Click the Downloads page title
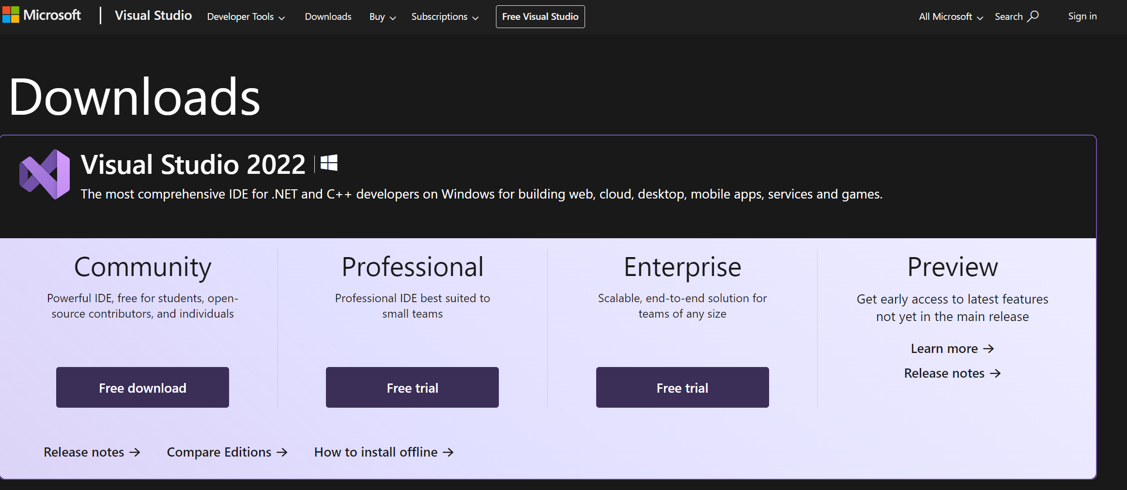 click(x=135, y=97)
